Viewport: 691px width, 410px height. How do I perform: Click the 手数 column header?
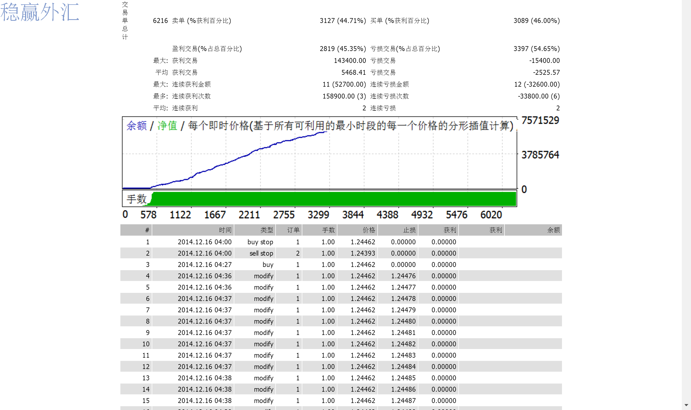320,230
